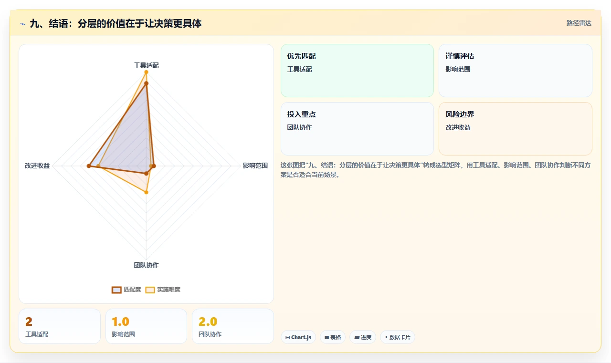Viewport: 611px width, 363px height.
Task: Click the orange 实施难度 point on 团队协作 axis
Action: 147,192
